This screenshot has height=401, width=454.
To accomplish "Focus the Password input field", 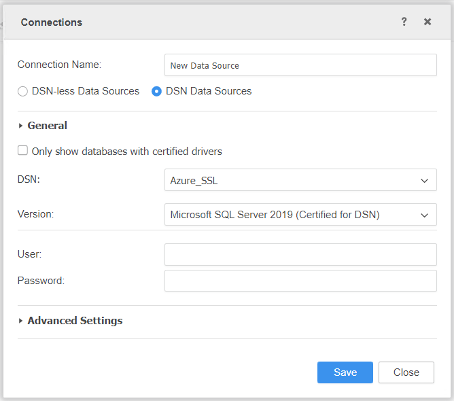I will coord(300,281).
